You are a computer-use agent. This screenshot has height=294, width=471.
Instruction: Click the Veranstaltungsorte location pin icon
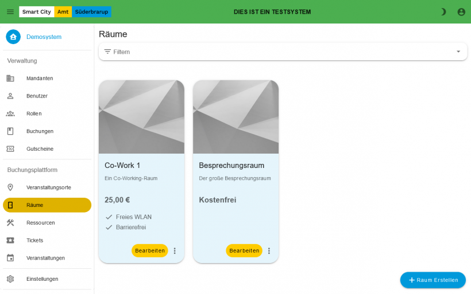tap(10, 187)
